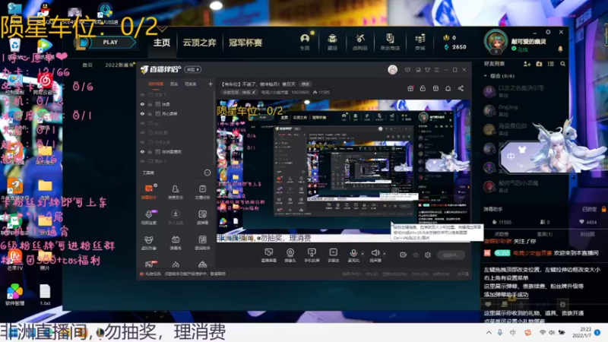The width and height of the screenshot is (608, 342).
Task: Open 直播伴侣 settings gear near start button
Action: (428, 255)
